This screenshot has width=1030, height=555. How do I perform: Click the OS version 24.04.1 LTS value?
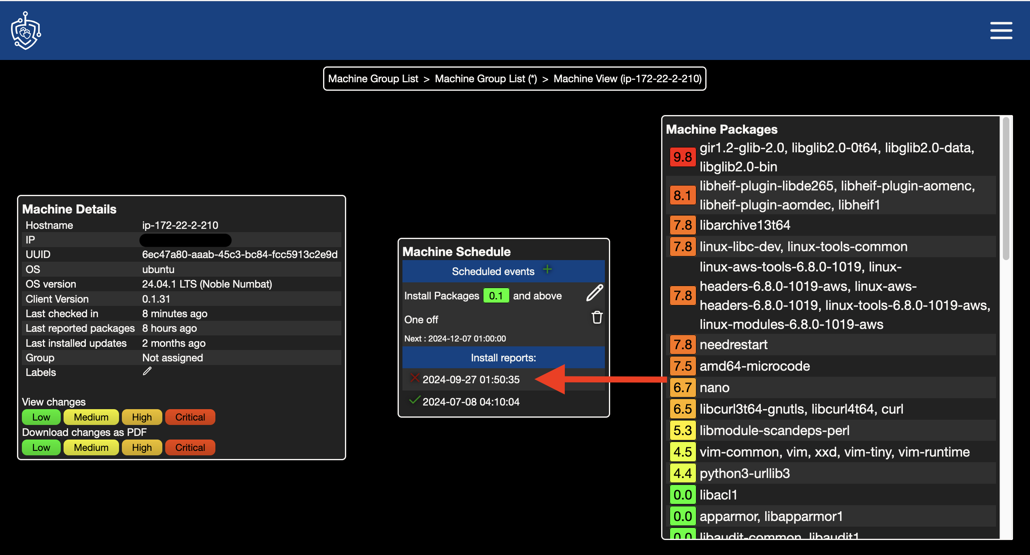coord(207,284)
